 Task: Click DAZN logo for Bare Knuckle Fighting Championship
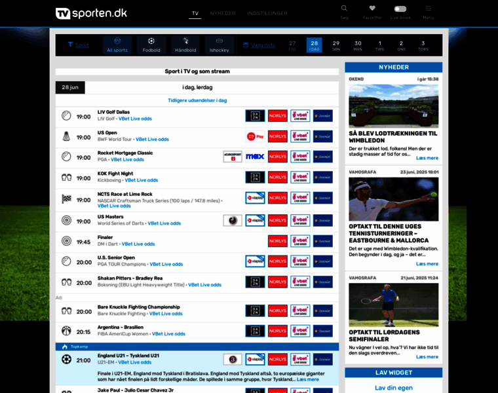(255, 310)
